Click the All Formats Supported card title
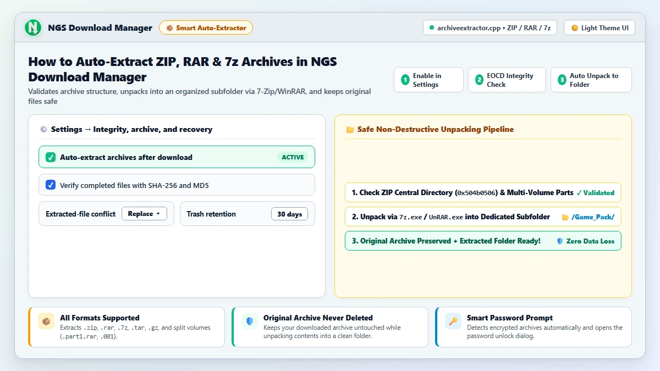 pos(100,318)
